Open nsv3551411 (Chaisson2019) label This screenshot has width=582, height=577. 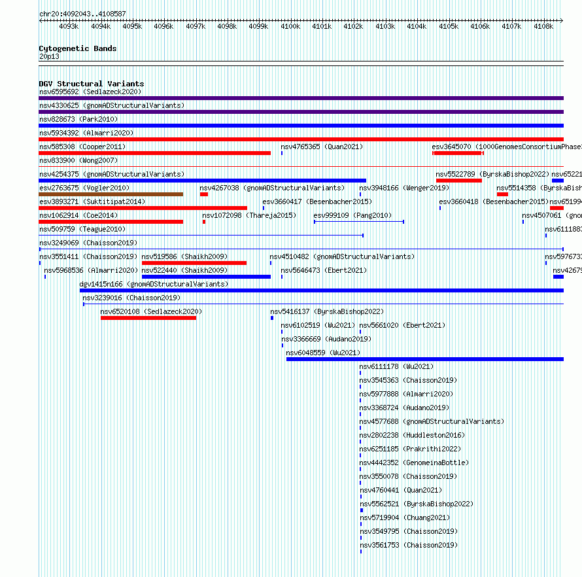click(88, 256)
